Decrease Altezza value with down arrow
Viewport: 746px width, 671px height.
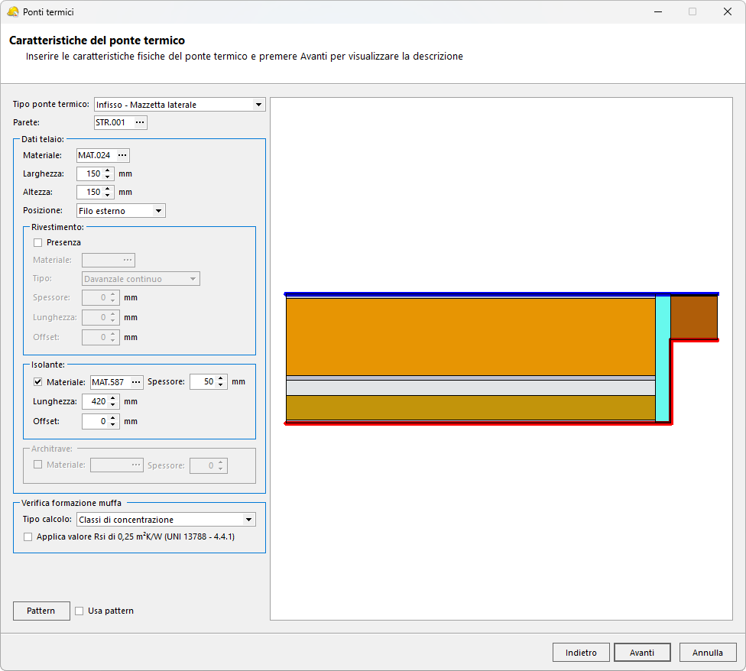pos(108,196)
